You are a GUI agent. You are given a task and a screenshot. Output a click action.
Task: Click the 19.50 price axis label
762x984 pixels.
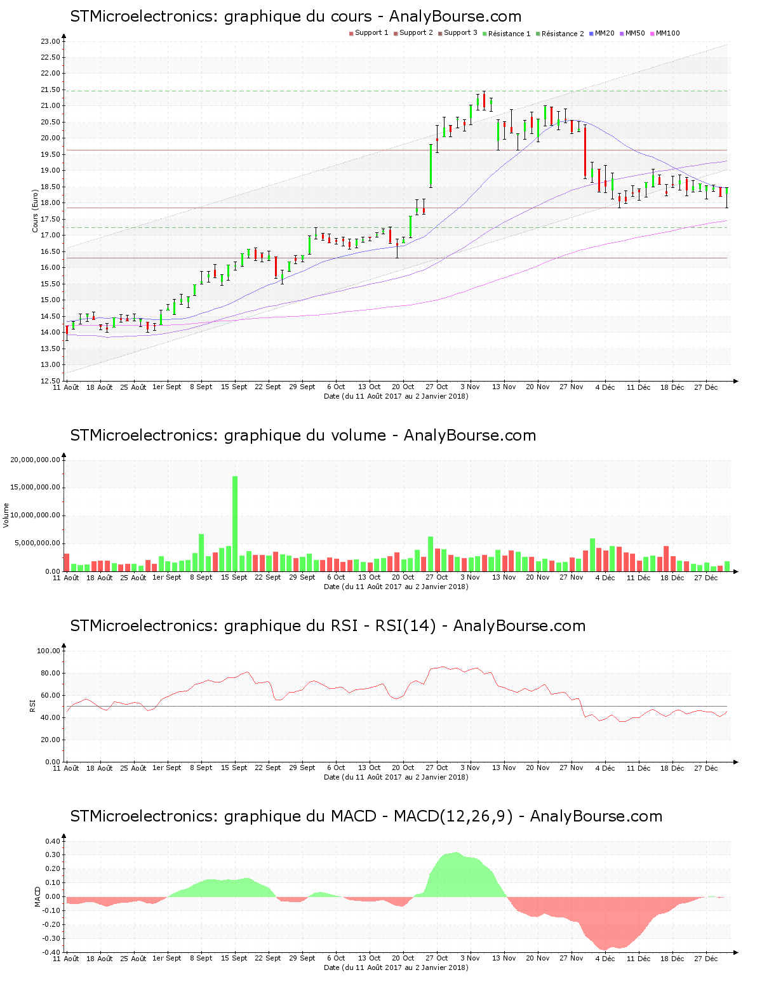point(50,154)
